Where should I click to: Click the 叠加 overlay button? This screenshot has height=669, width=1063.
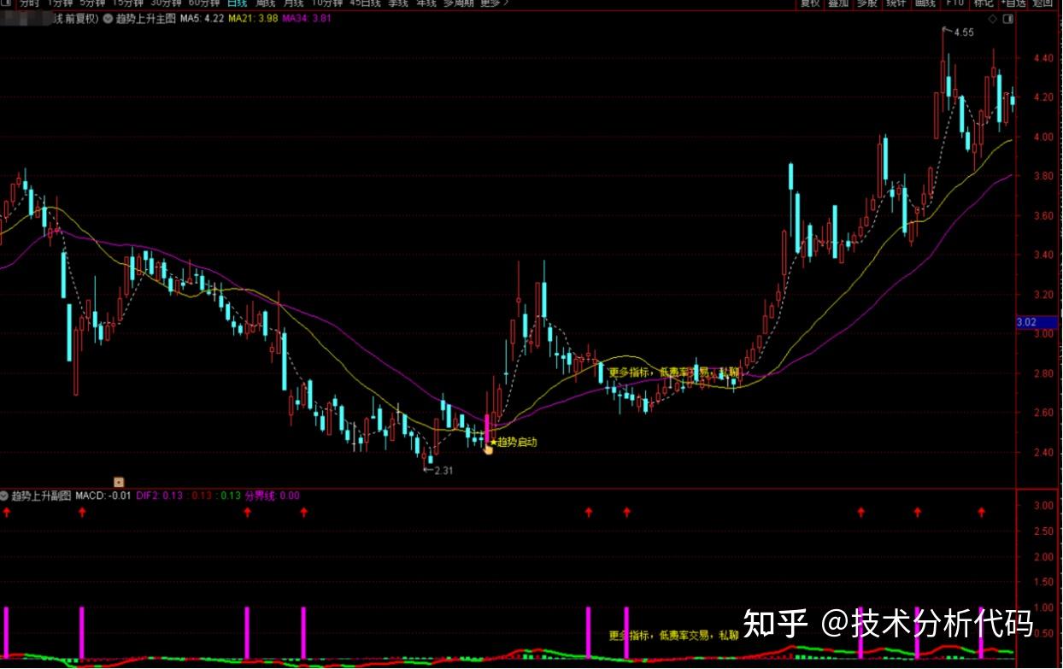[x=838, y=3]
